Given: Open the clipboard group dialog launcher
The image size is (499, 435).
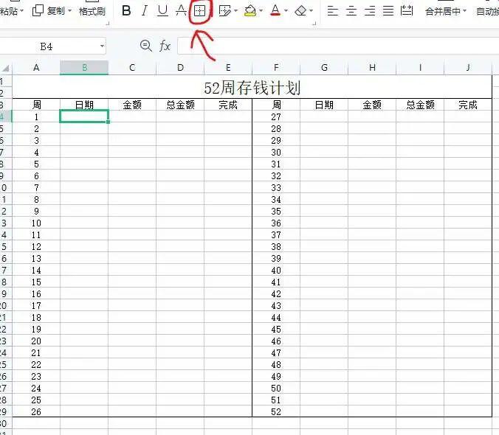Looking at the screenshot, I should click(108, 23).
